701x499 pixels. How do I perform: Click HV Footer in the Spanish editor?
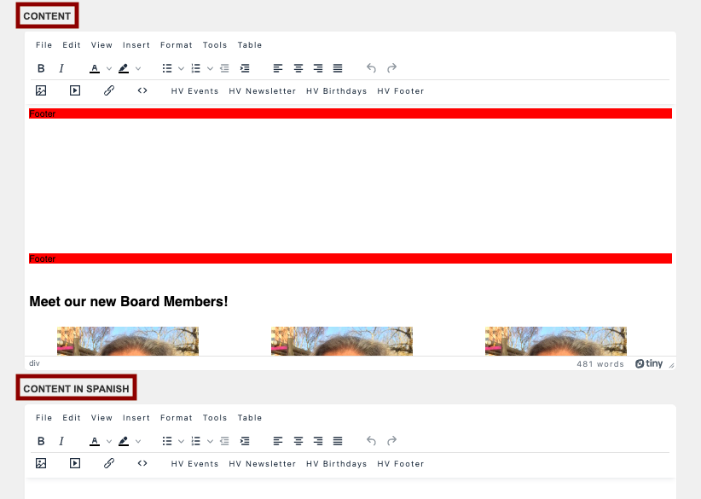pos(401,464)
